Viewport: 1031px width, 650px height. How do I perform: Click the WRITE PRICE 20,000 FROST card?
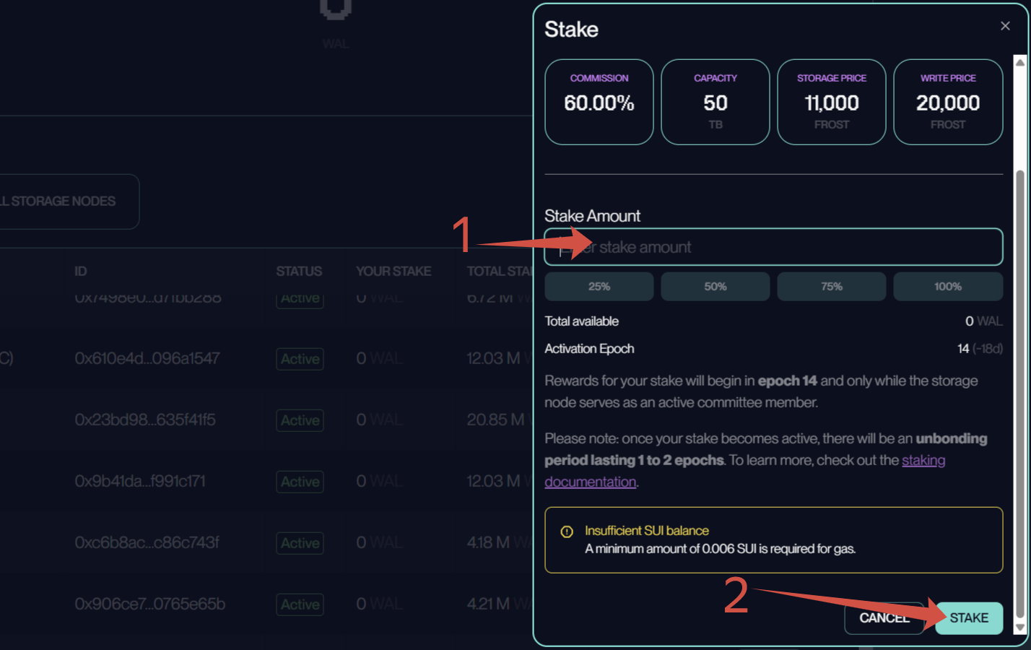947,102
